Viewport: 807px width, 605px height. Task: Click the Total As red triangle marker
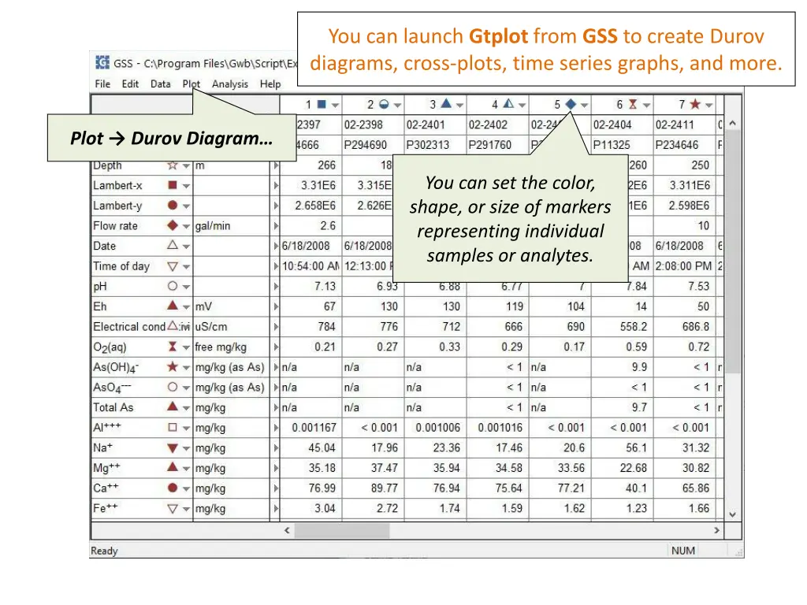tap(173, 406)
